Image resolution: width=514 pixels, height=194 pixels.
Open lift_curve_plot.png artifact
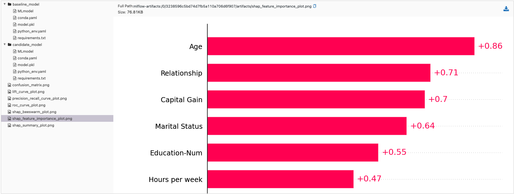pos(28,92)
